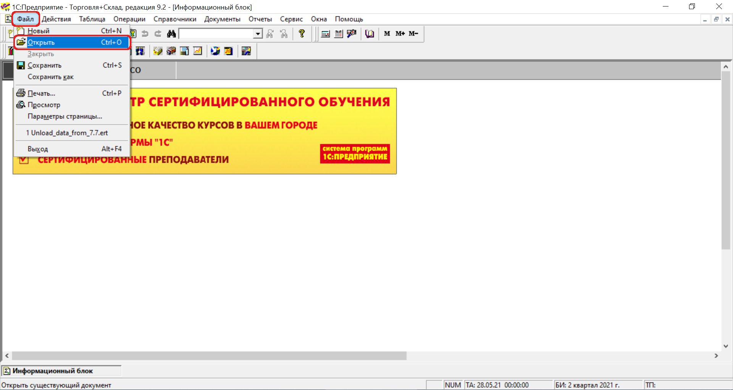Click the vertical scrollbar down arrow
The image size is (733, 390).
click(726, 346)
